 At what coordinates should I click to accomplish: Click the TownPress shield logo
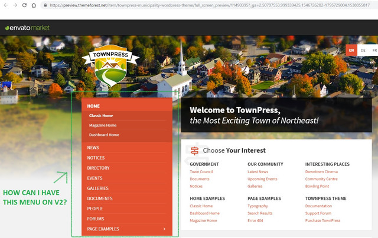(110, 65)
